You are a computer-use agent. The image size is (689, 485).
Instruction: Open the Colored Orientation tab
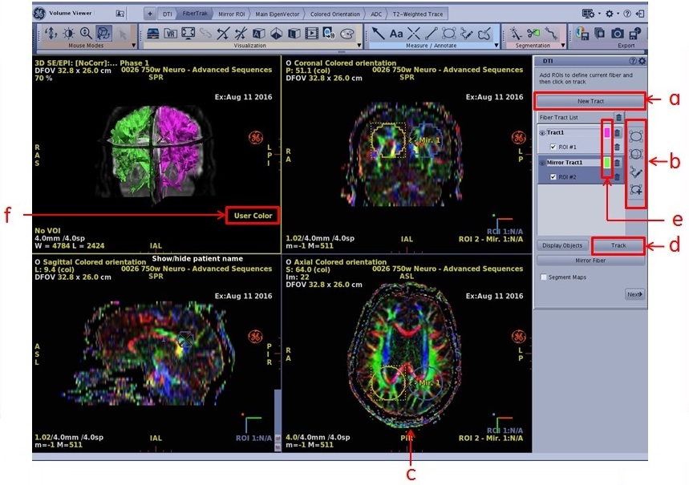[x=334, y=14]
